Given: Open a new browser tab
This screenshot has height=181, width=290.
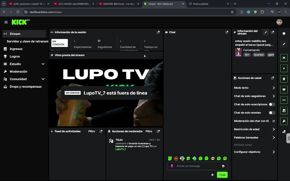Looking at the screenshot, I should point(235,4).
